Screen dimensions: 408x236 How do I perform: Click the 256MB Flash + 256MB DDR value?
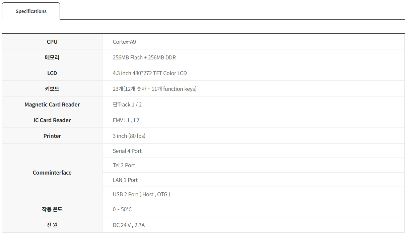tap(144, 57)
